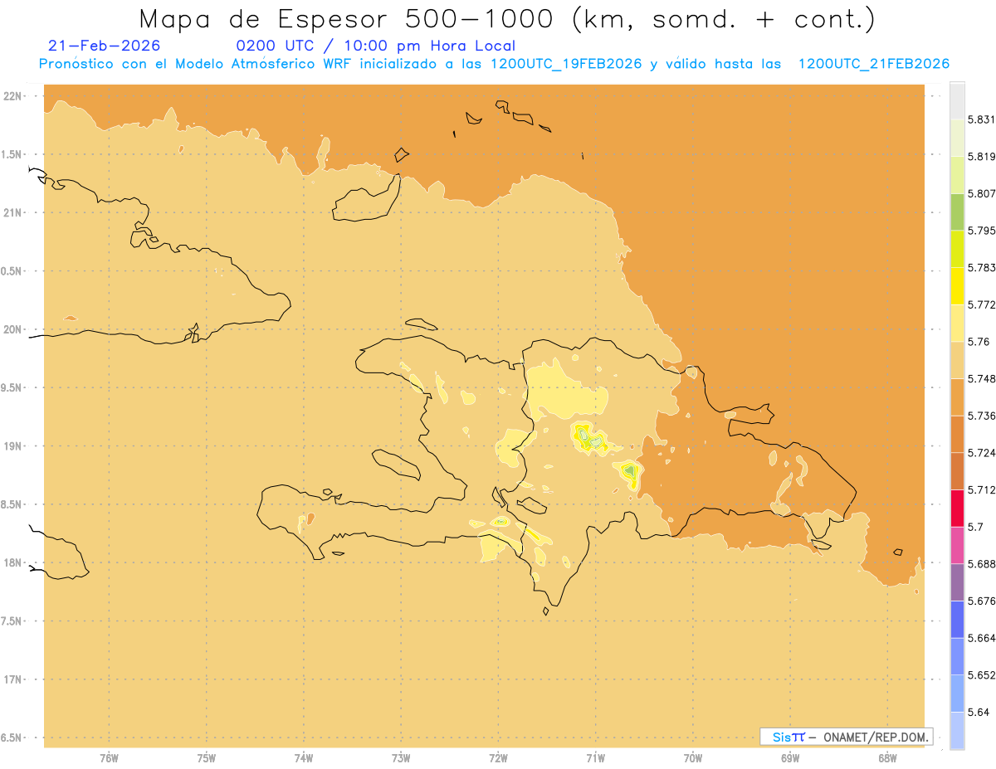996x769 pixels.
Task: Select the red colorbar segment between 5.712 and 5.7
Action: click(957, 508)
